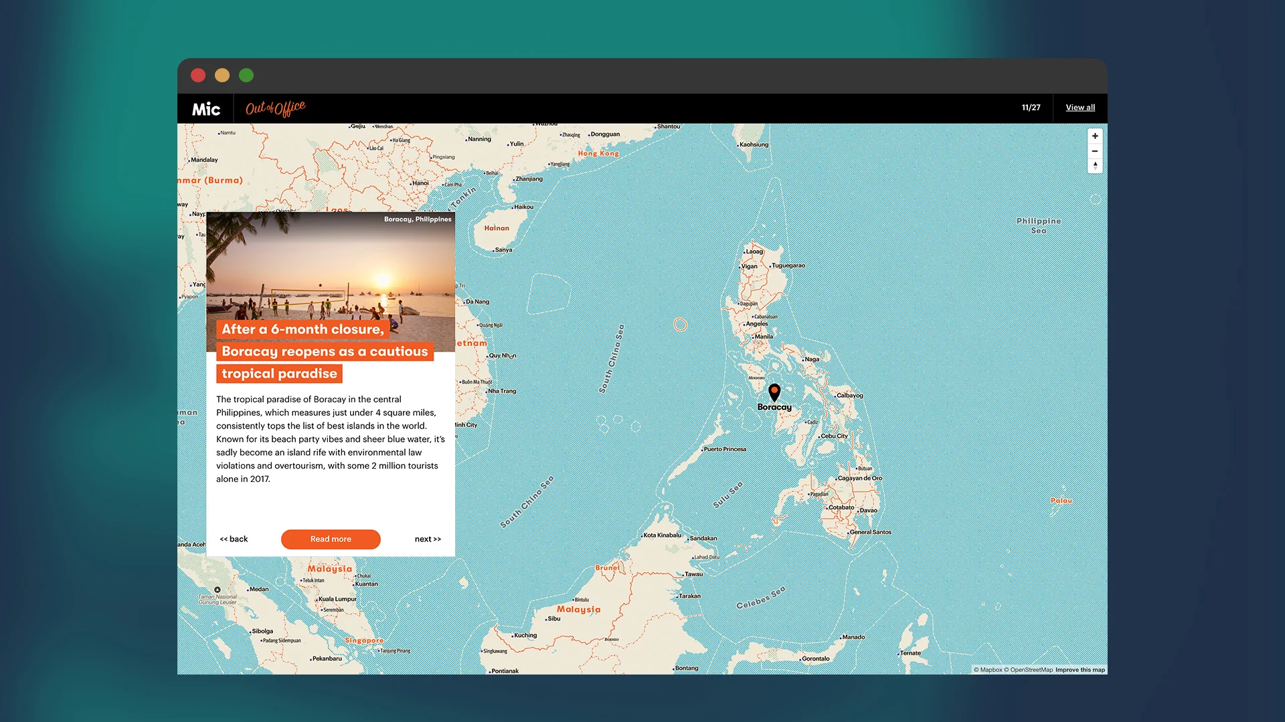Viewport: 1285px width, 722px height.
Task: Open the Out of Office logo
Action: 275,108
